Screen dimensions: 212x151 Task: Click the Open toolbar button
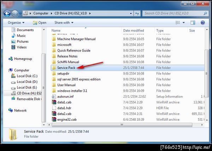coord(40,23)
